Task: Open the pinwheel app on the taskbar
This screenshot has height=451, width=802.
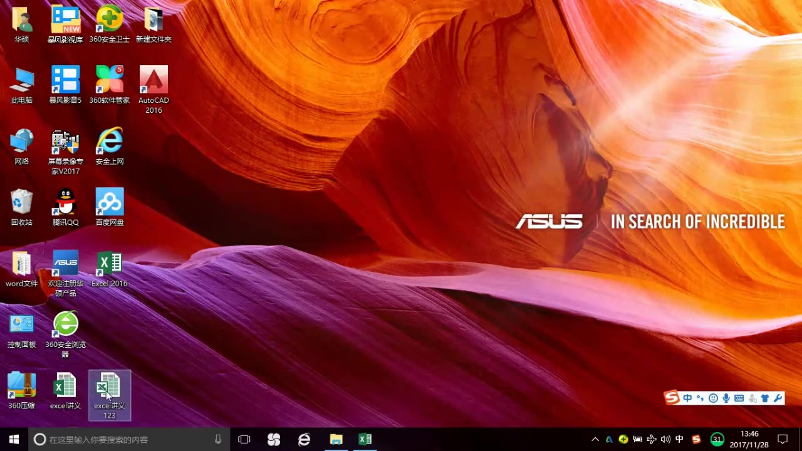Action: pyautogui.click(x=274, y=439)
